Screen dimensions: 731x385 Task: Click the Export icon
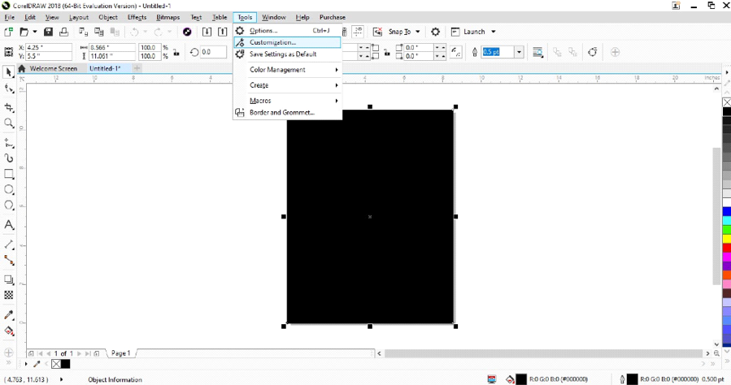pos(222,32)
